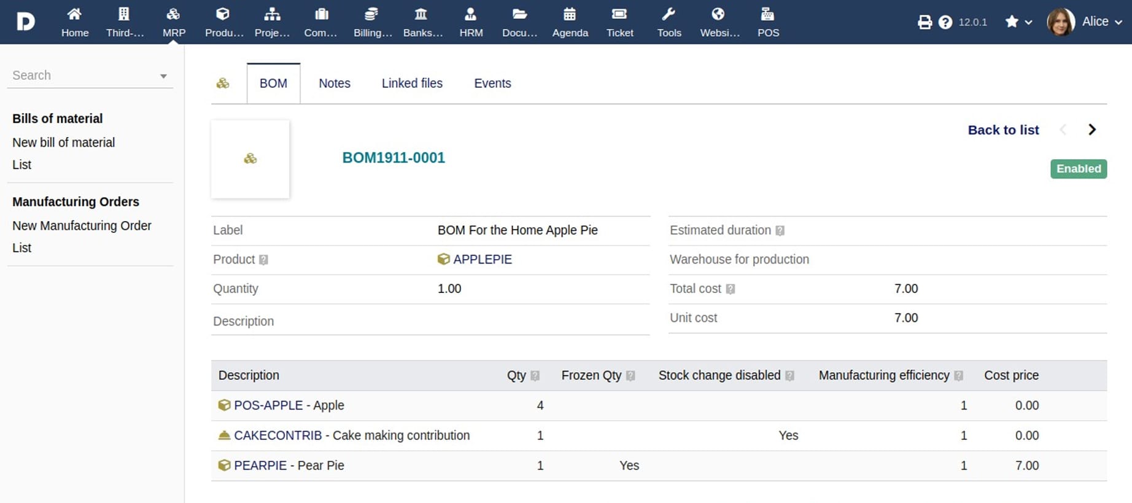Open the MRP module icon
1132x503 pixels.
pyautogui.click(x=174, y=15)
